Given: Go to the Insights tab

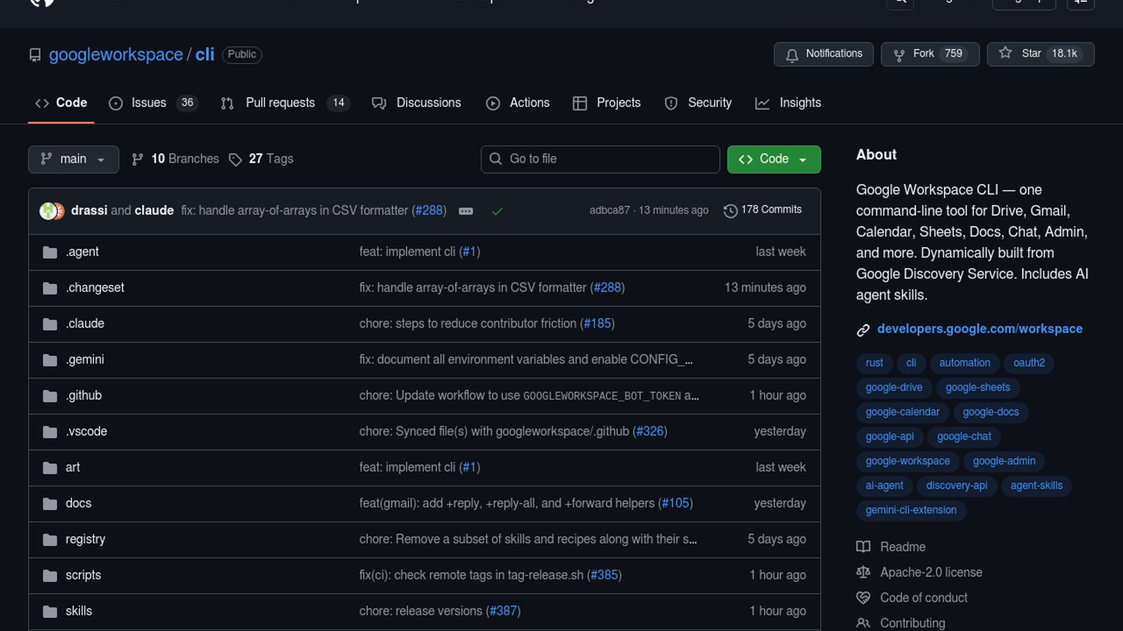Looking at the screenshot, I should tap(800, 103).
